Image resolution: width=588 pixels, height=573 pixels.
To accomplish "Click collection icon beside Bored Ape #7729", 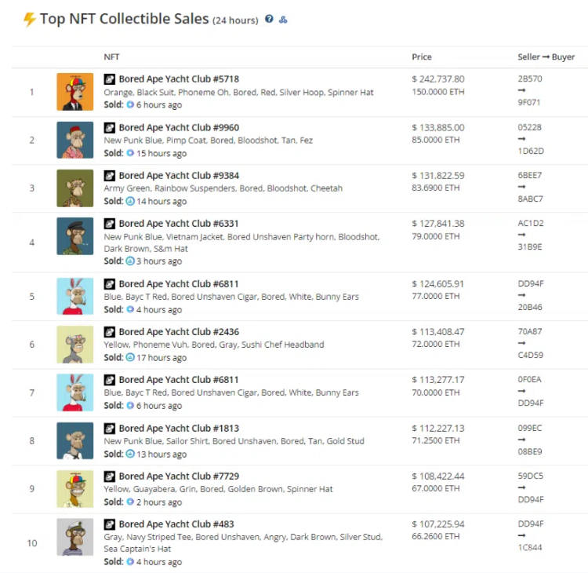I will coord(110,476).
